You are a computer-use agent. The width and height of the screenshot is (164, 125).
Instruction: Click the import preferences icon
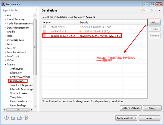[x=13, y=118]
